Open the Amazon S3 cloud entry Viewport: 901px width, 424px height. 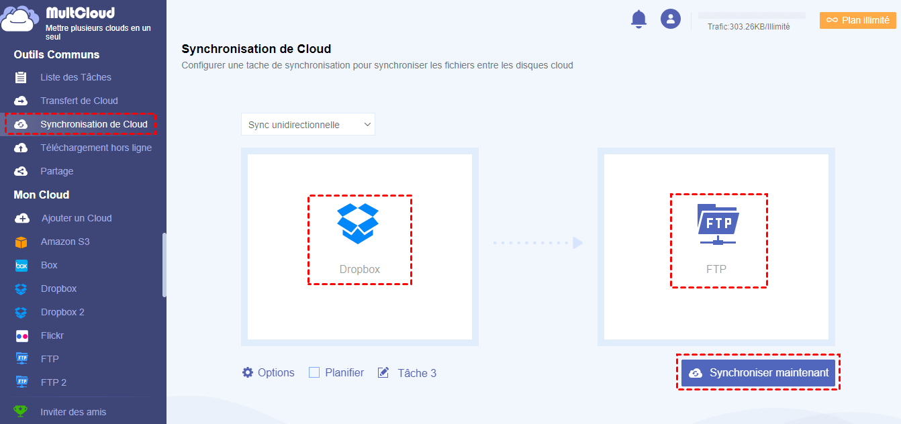tap(65, 242)
